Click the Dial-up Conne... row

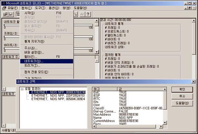tap(128, 111)
